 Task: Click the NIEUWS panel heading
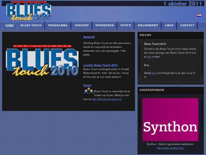[145, 35]
